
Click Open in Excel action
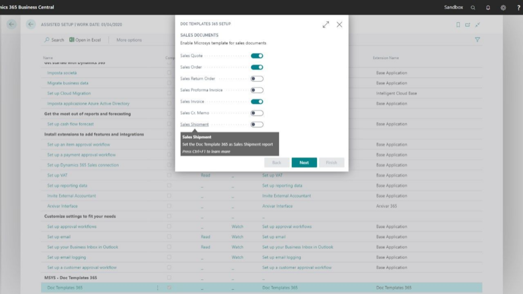pyautogui.click(x=85, y=40)
